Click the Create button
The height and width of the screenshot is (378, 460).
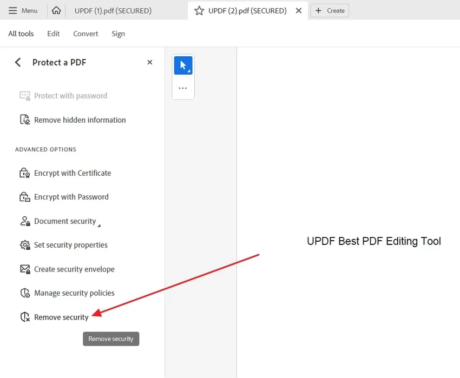329,10
